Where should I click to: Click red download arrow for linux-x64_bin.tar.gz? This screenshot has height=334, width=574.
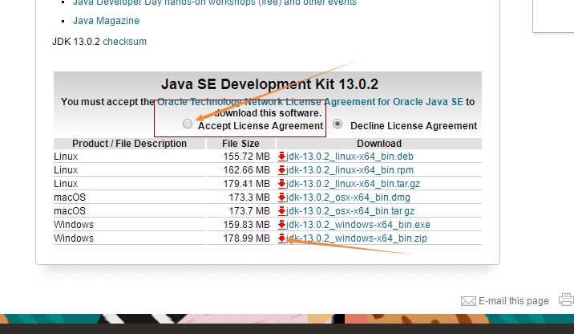click(x=281, y=184)
